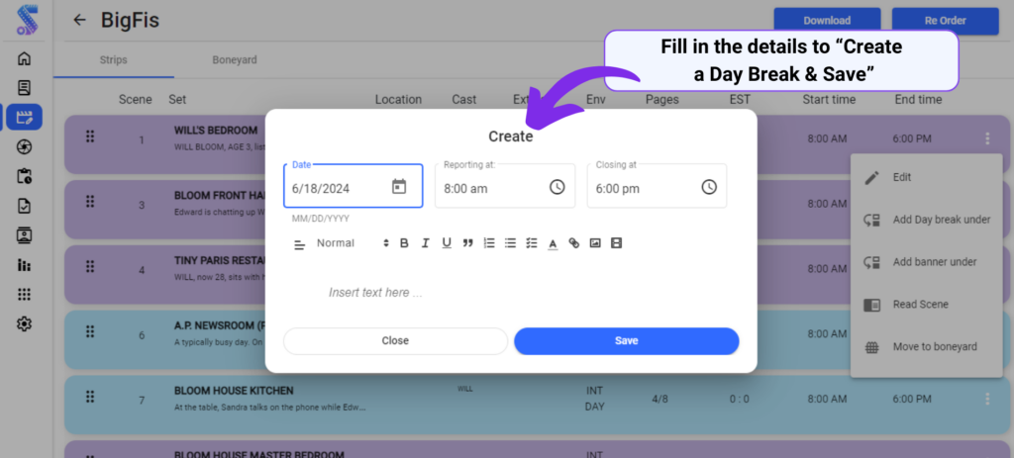The width and height of the screenshot is (1014, 458).
Task: Open the calendar picker in Date field
Action: click(399, 187)
